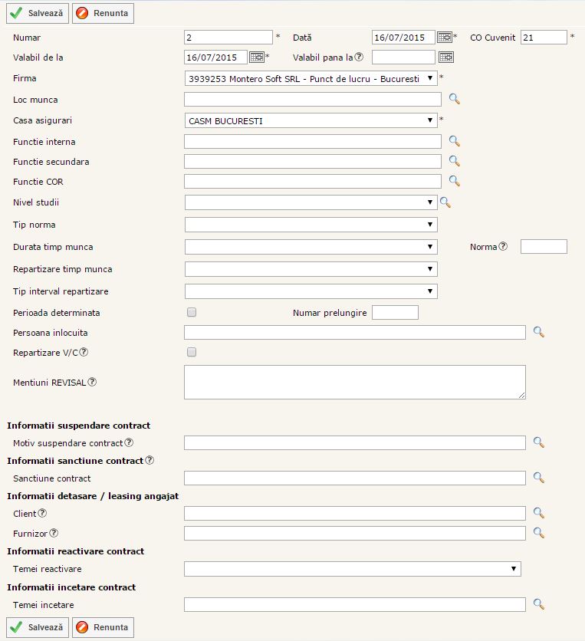Open Persoana inlocuita search lookup

point(538,332)
